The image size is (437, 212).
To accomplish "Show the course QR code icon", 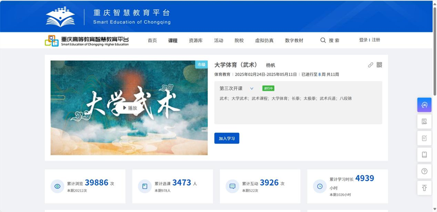I will click(x=379, y=65).
